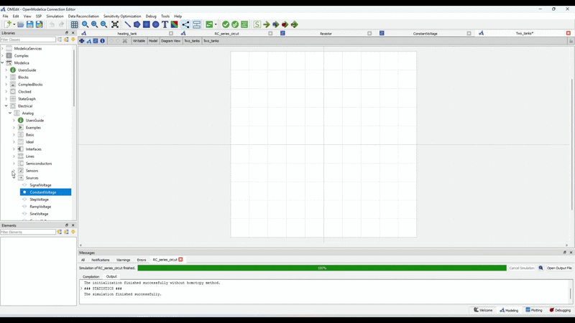575x323 pixels.
Task: Open dropdown arrow beside green export icon
Action: click(216, 24)
